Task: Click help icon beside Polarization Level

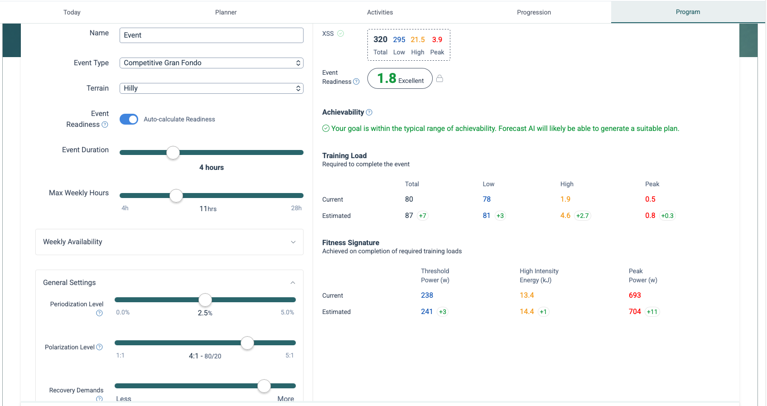Action: (x=100, y=347)
